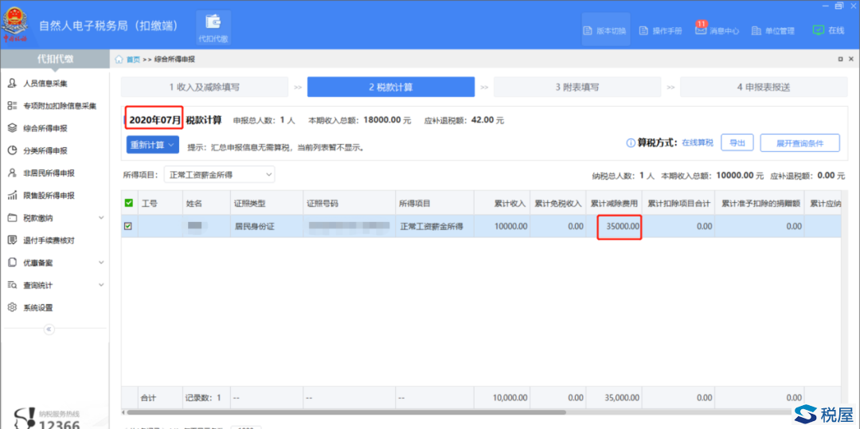Go to step 1 收入及减除填写

click(x=204, y=87)
